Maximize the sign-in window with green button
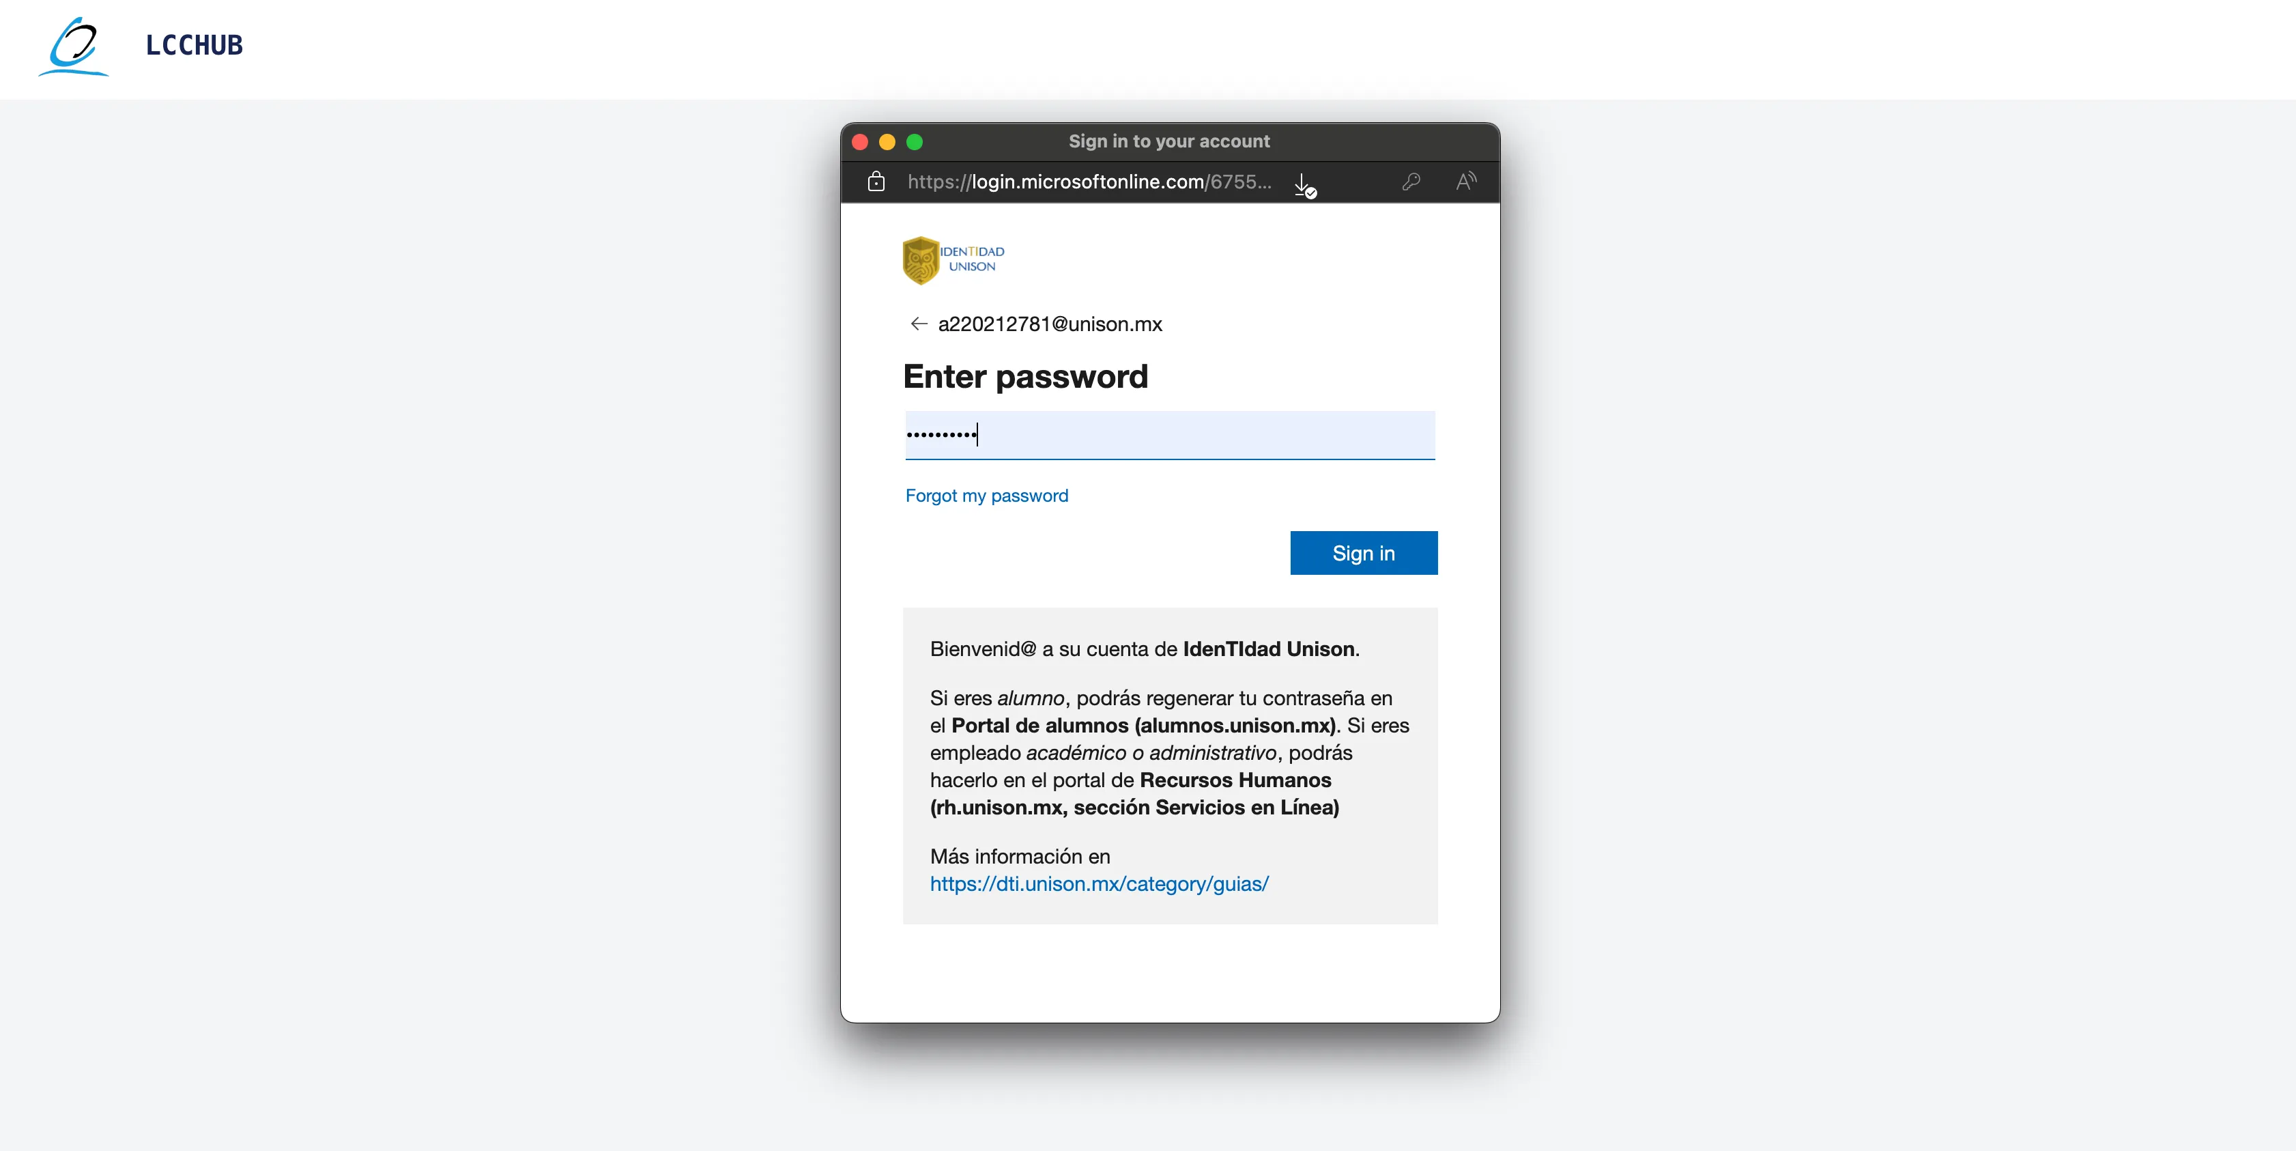 (x=915, y=142)
